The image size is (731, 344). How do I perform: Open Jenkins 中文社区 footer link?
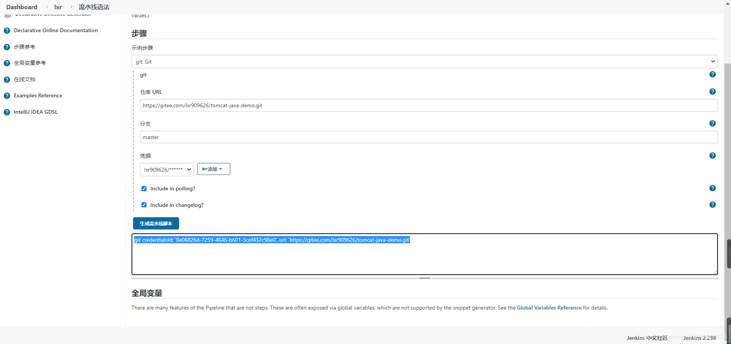point(647,338)
